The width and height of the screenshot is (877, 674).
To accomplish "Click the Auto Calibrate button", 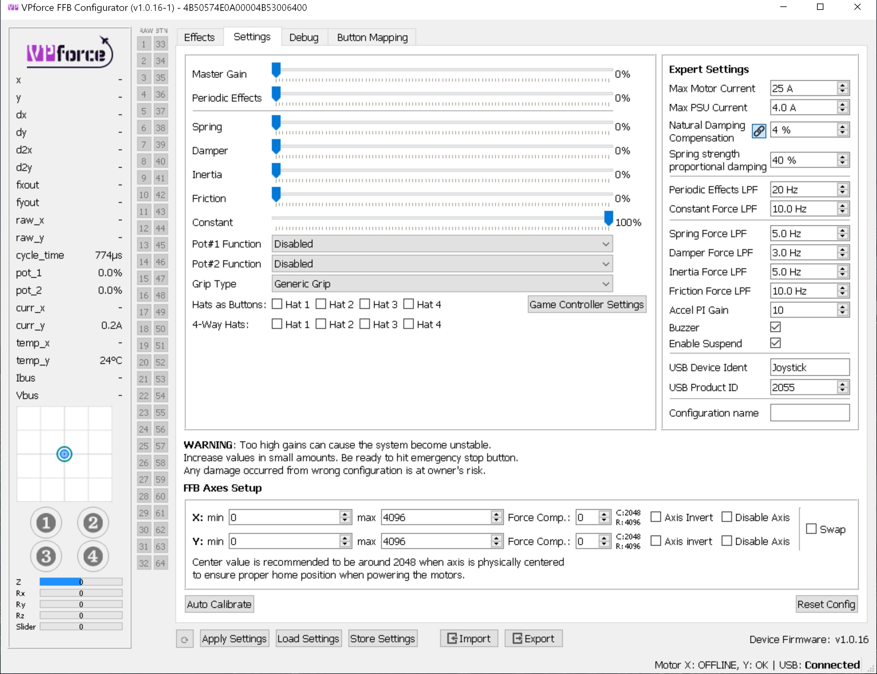I will click(219, 604).
